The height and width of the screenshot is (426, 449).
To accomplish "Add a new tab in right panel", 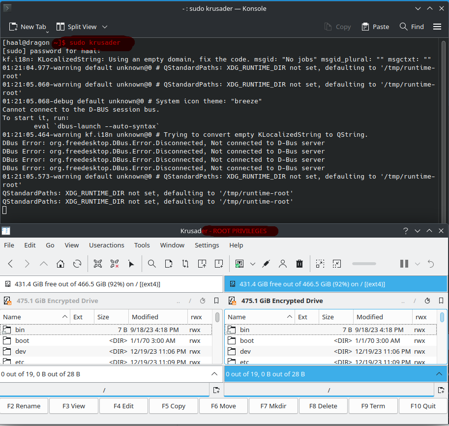I will 441,390.
